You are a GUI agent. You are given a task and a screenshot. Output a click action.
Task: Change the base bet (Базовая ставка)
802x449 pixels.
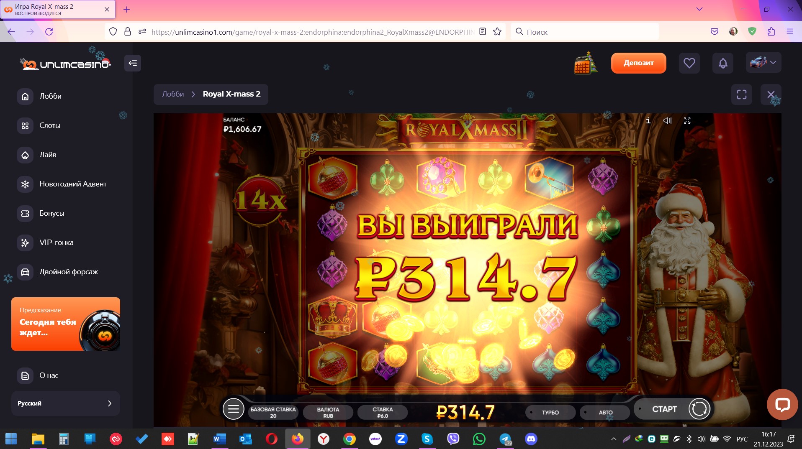[273, 412]
